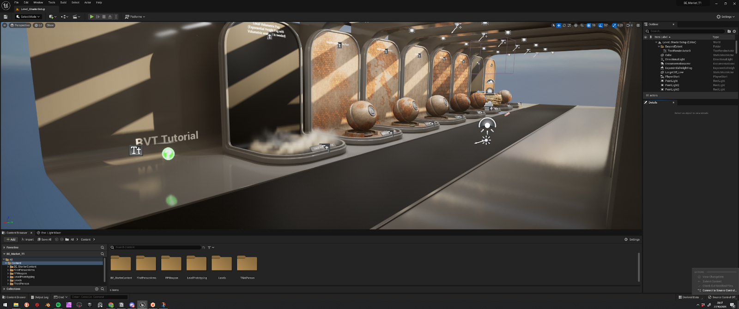Open Outliner settings gear
The width and height of the screenshot is (739, 309).
click(734, 31)
